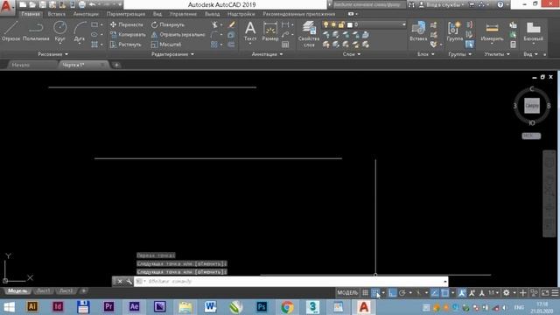Open the workspace gear dropdown in status bar
The width and height of the screenshot is (560, 315).
[x=514, y=293]
